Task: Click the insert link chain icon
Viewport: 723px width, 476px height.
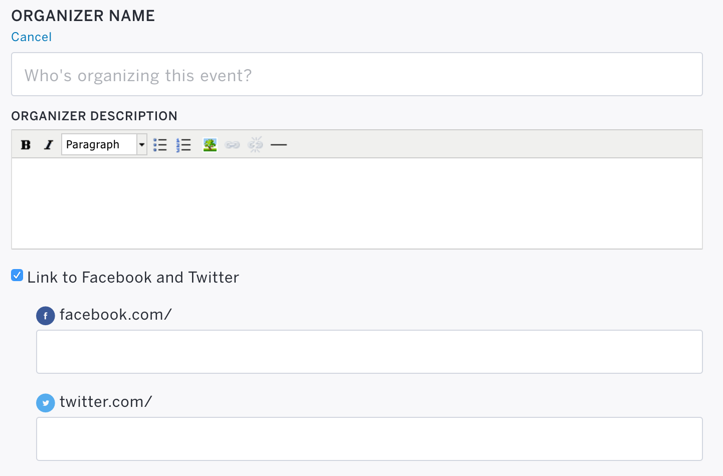Action: click(x=233, y=145)
